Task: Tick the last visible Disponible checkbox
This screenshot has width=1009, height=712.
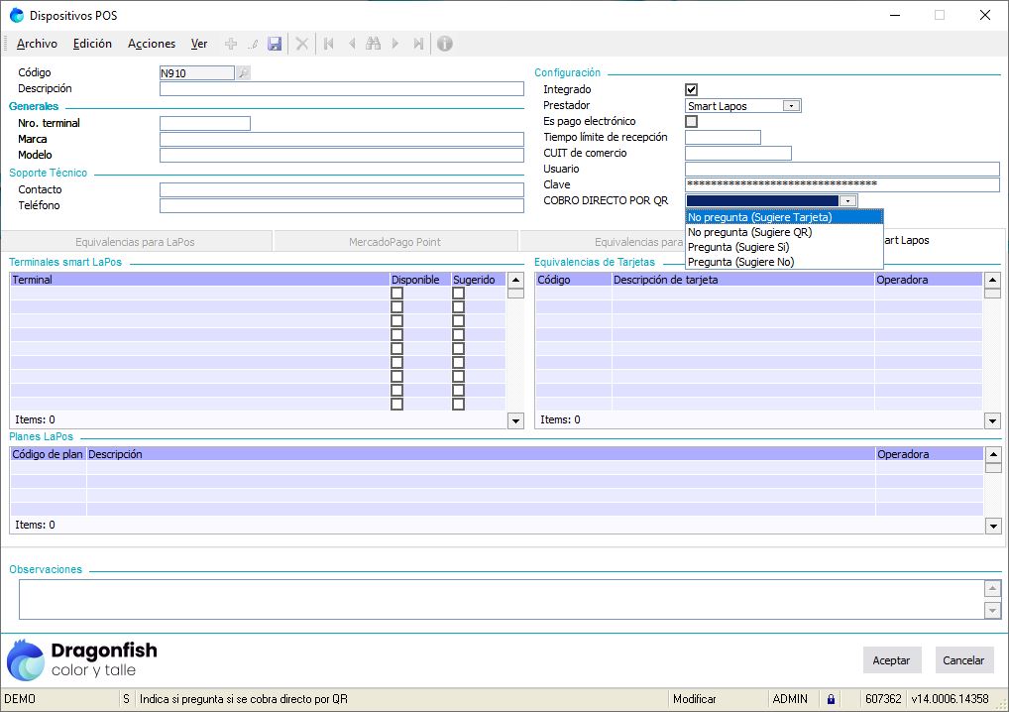Action: point(397,405)
